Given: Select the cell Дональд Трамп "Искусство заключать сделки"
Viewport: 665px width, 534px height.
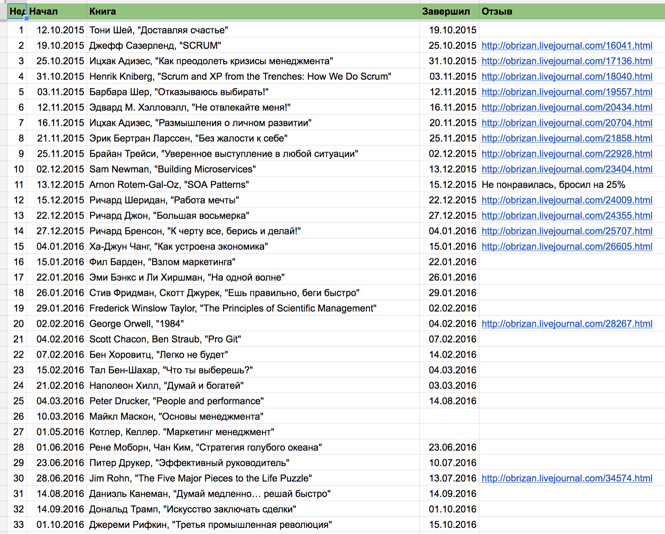Looking at the screenshot, I should pos(253,509).
